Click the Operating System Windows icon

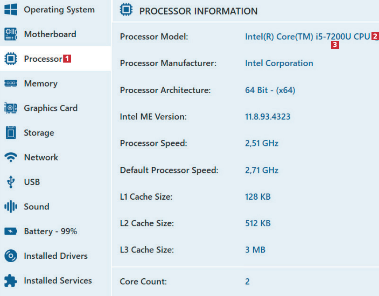tap(11, 9)
